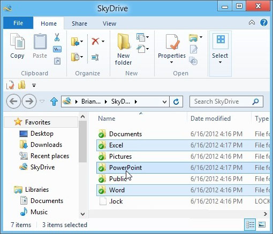
Task: Click the SkyD... breadcrumb in address bar
Action: click(120, 102)
